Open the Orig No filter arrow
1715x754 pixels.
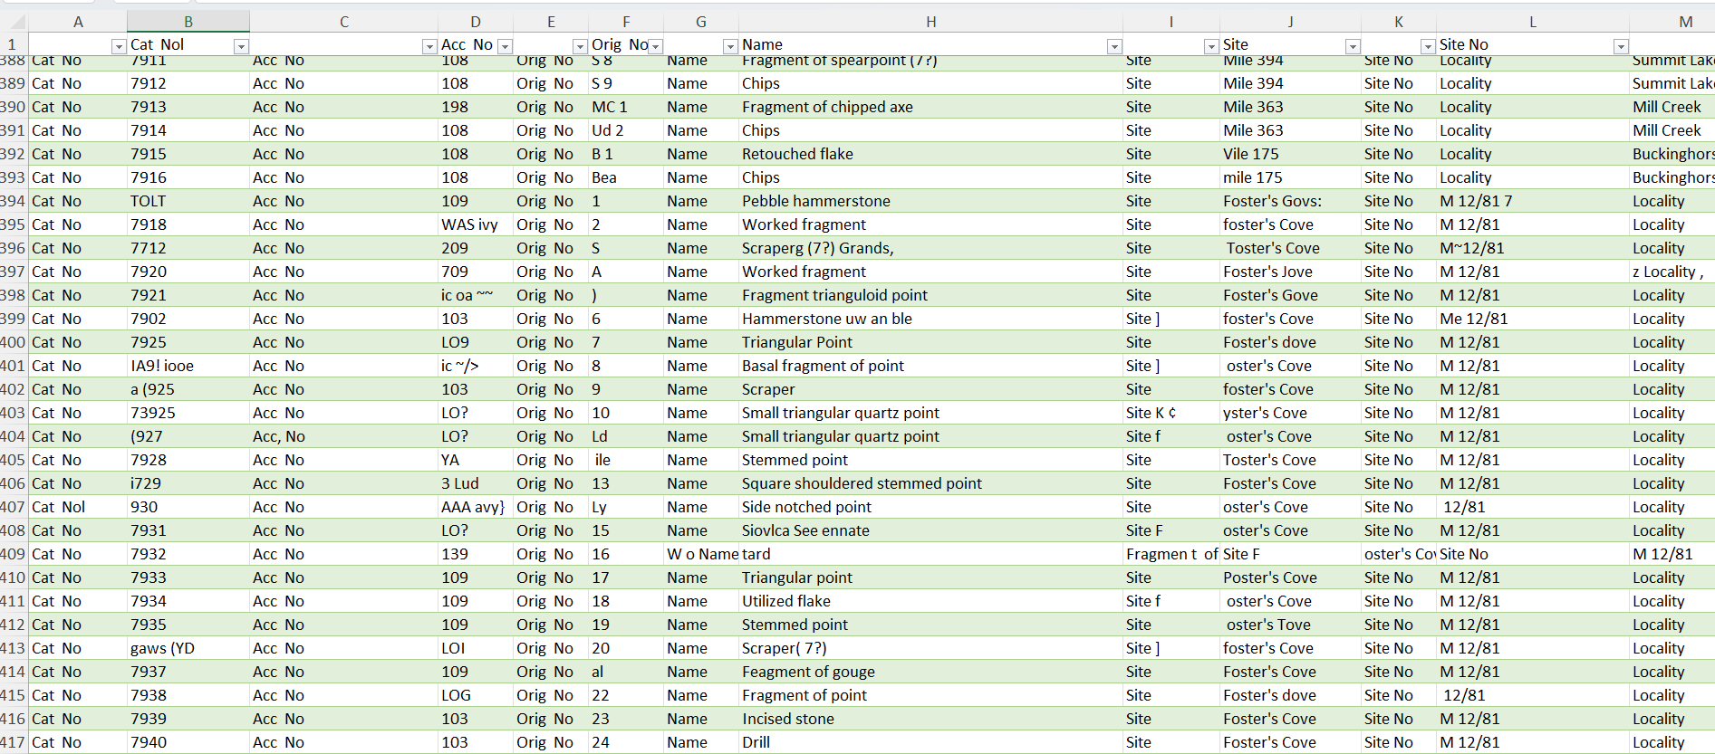pos(656,46)
